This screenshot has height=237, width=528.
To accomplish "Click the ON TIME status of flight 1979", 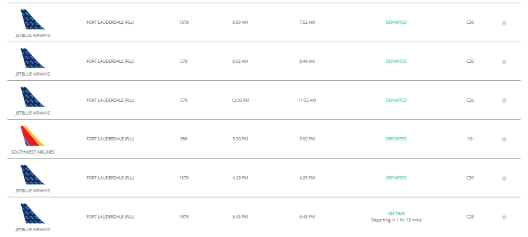I will [396, 214].
